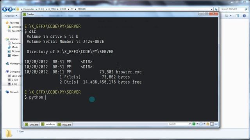
Task: Click Computer in Explorer address bar
Action: click(29, 9)
